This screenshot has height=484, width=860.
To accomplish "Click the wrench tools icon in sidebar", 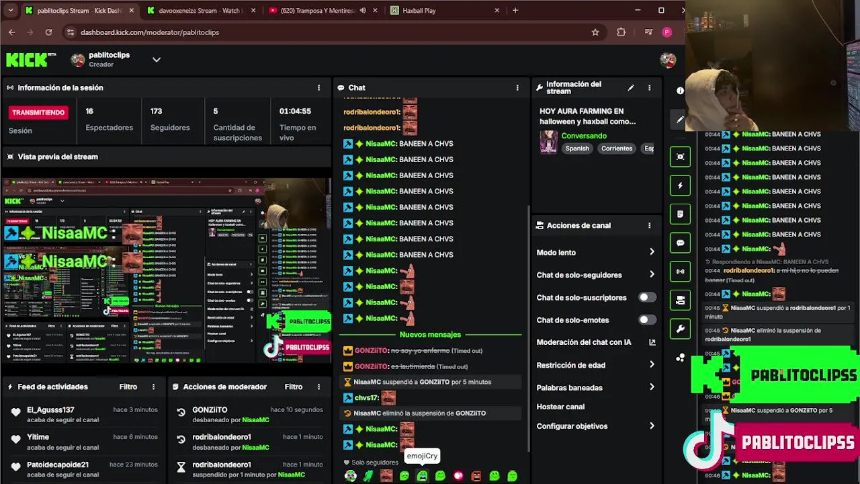I will (680, 329).
